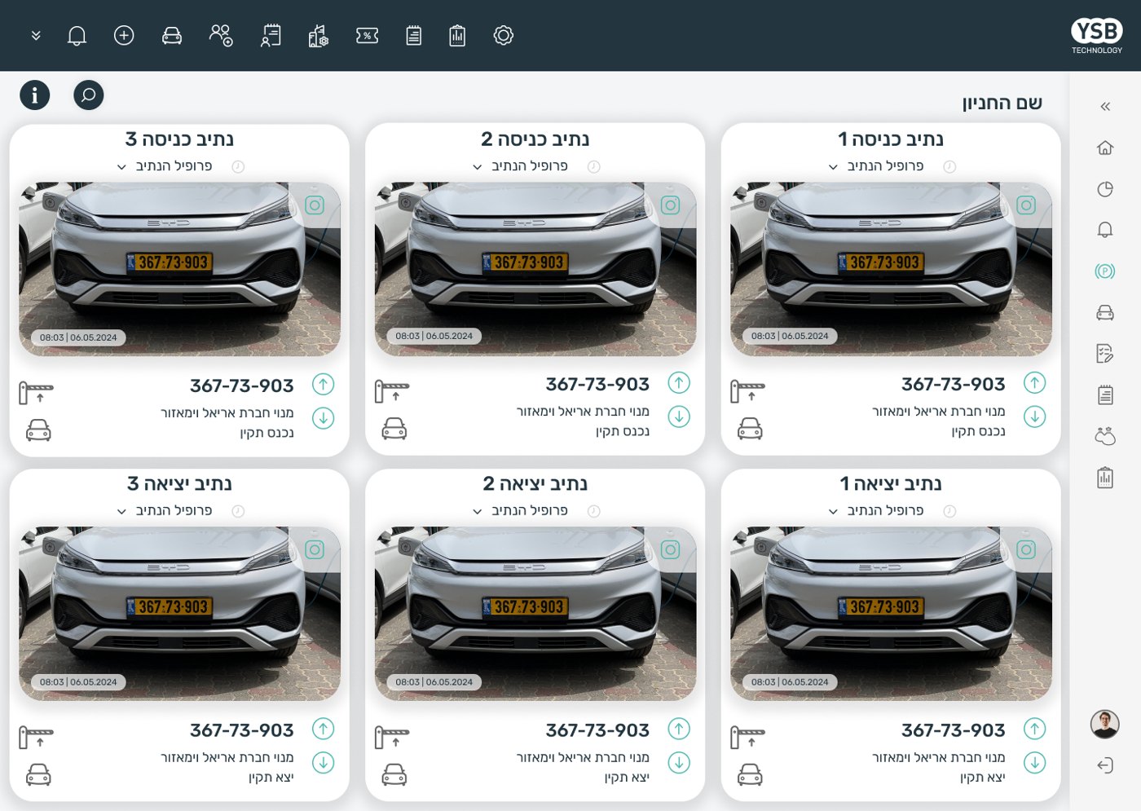Open the chart report icon in right sidebar
The image size is (1141, 811).
1105,477
